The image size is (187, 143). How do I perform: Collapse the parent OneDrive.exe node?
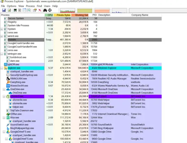(4, 89)
